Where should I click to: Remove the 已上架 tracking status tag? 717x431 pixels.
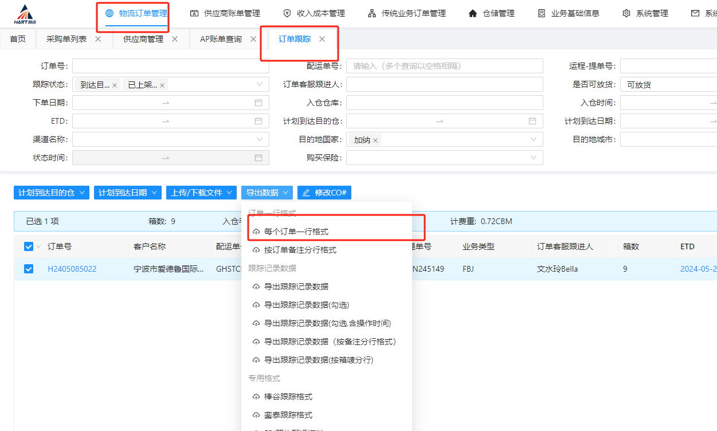click(162, 85)
